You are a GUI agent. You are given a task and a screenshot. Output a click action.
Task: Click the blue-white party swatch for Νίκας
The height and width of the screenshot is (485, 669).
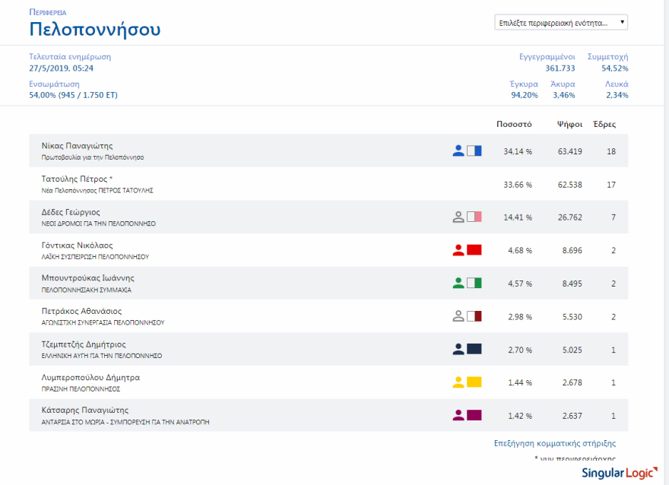tap(474, 151)
